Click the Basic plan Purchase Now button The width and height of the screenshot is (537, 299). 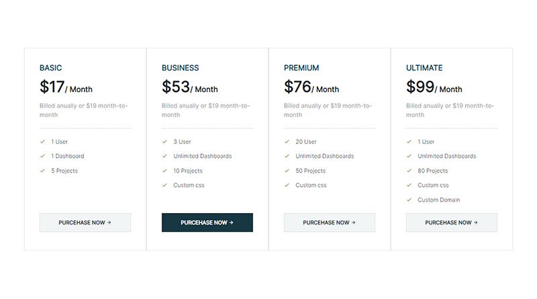[85, 222]
